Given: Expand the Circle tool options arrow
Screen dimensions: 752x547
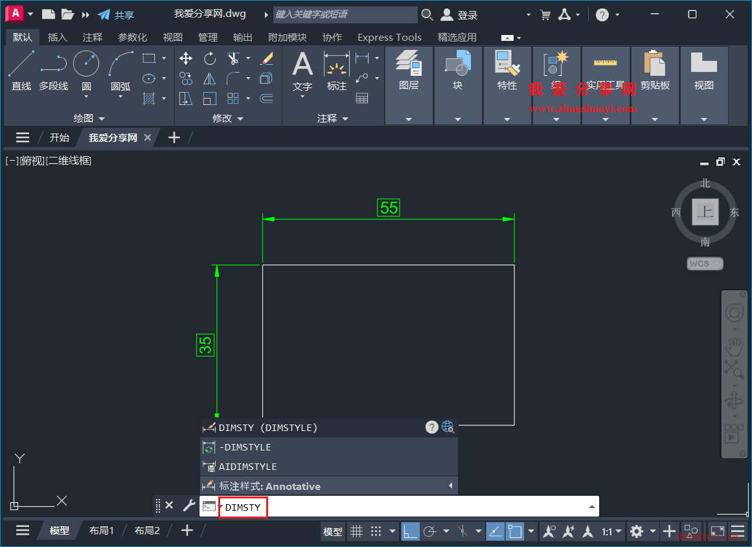Looking at the screenshot, I should 86,97.
